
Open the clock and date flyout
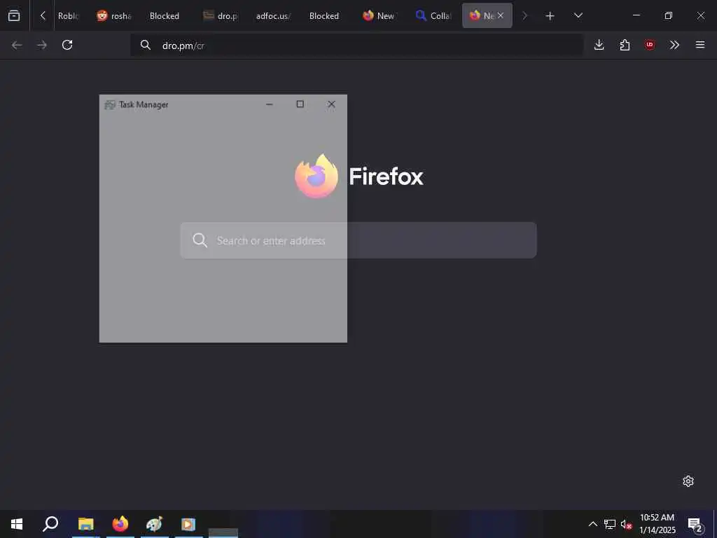[x=657, y=524]
